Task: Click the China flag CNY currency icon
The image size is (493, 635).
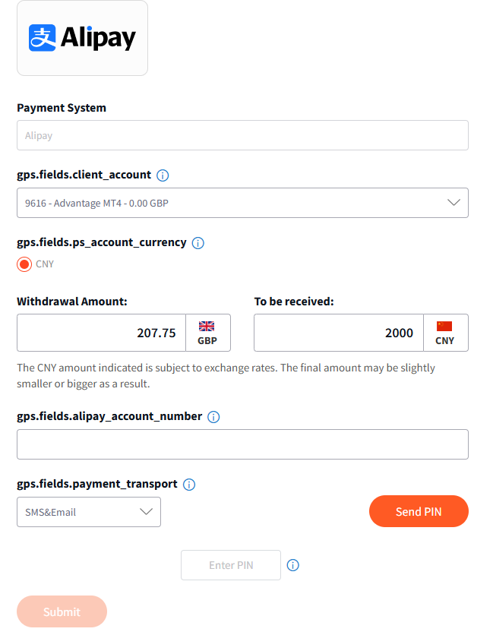Action: (x=444, y=326)
